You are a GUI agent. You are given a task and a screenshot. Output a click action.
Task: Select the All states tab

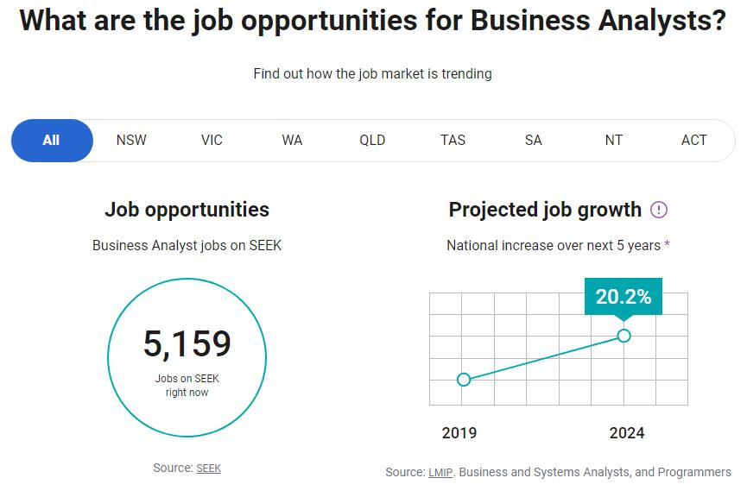point(52,141)
